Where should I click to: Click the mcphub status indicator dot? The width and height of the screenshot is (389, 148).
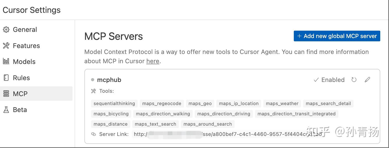pos(93,80)
